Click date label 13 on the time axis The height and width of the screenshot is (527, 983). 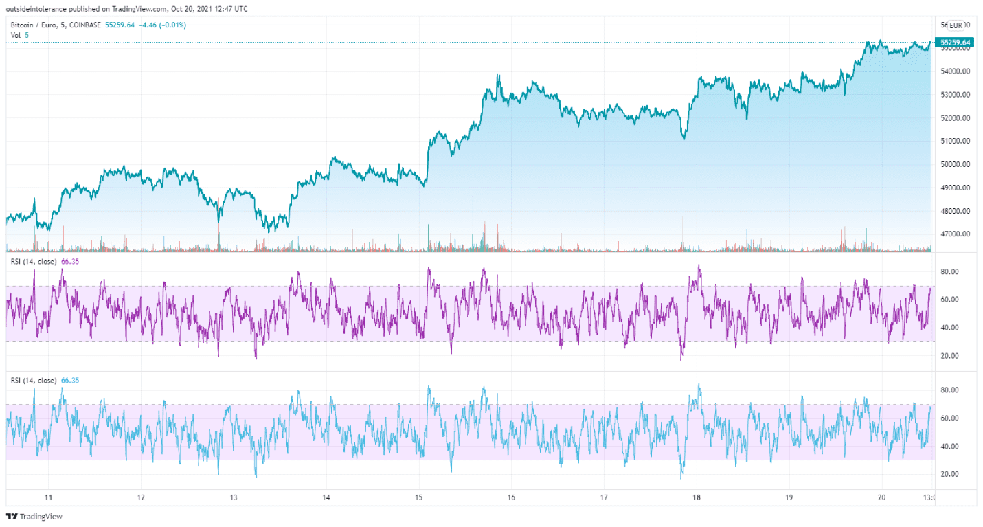pos(234,497)
